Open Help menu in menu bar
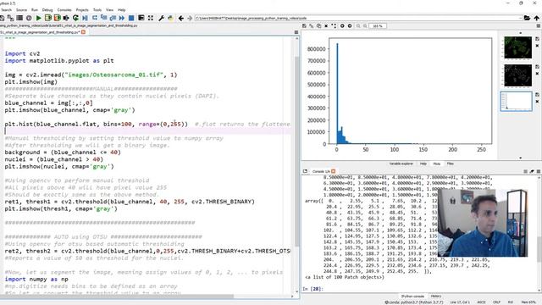The height and width of the screenshot is (305, 542). coord(122,10)
